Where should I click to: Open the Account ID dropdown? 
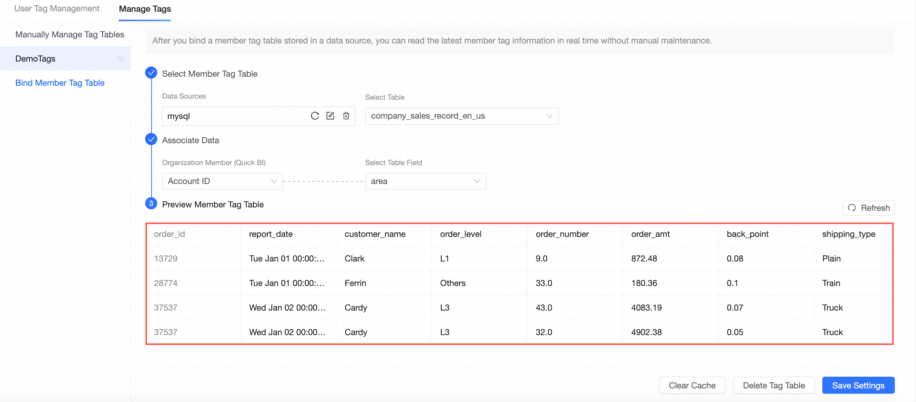(x=222, y=181)
